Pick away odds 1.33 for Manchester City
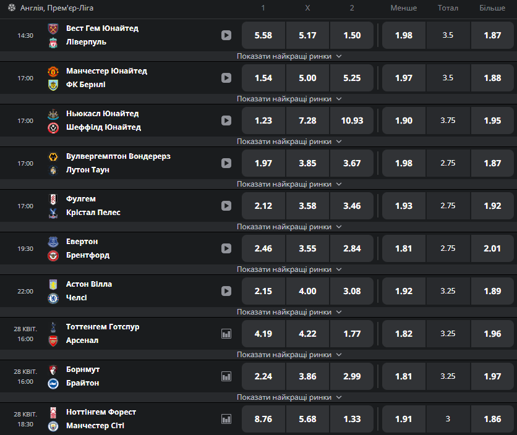Image resolution: width=517 pixels, height=435 pixels. click(352, 419)
